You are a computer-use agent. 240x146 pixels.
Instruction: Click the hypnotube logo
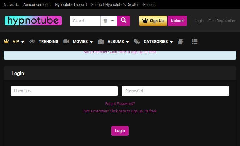click(x=33, y=21)
